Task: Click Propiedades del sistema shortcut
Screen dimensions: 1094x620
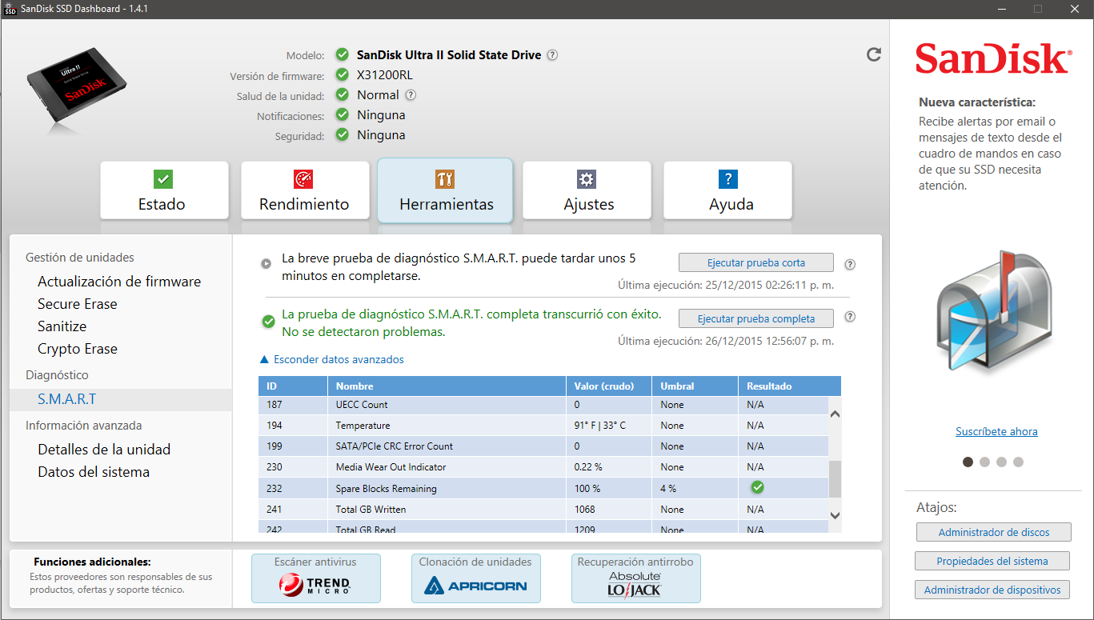Action: [x=992, y=562]
